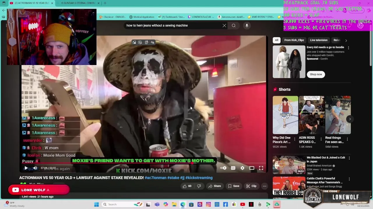373x209 pixels.
Task: Open Facebook from taskbar
Action: click(225, 204)
